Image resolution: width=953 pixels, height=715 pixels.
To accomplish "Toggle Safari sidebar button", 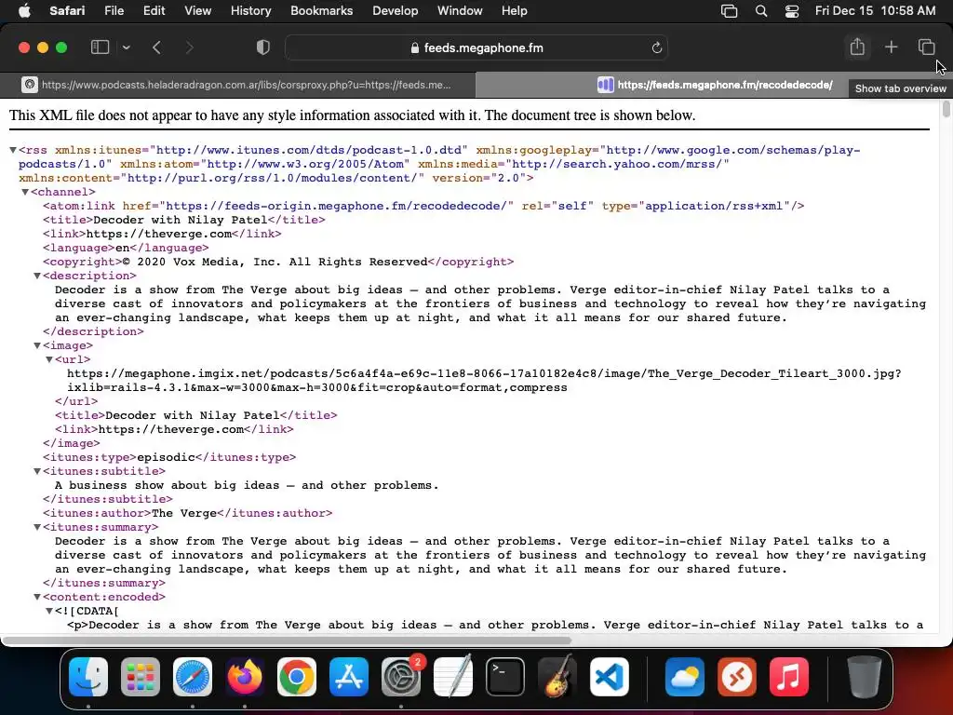I will pyautogui.click(x=100, y=47).
